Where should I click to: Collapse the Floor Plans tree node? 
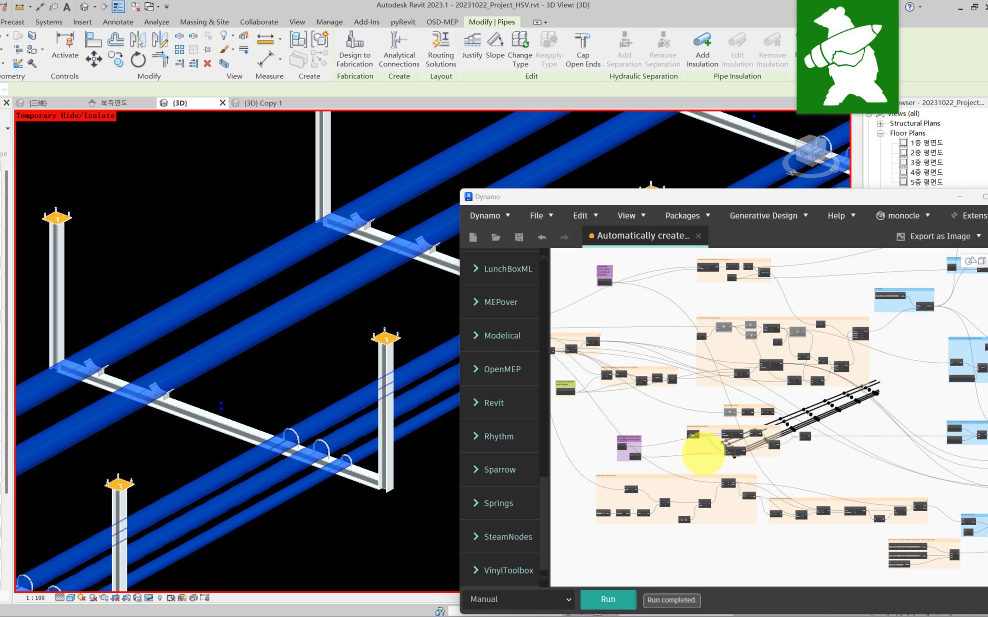pyautogui.click(x=880, y=133)
